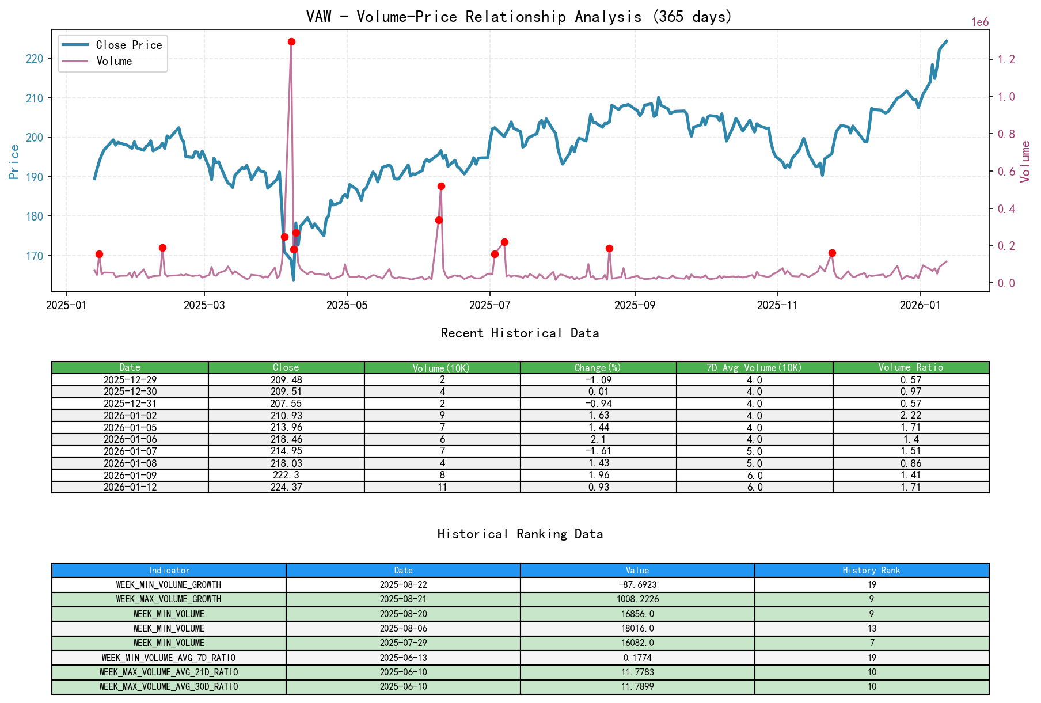Select the WEEK_MIN_VOLUME_AVG_7D_RATIO row
Screen dimensions: 1041x703
point(168,657)
